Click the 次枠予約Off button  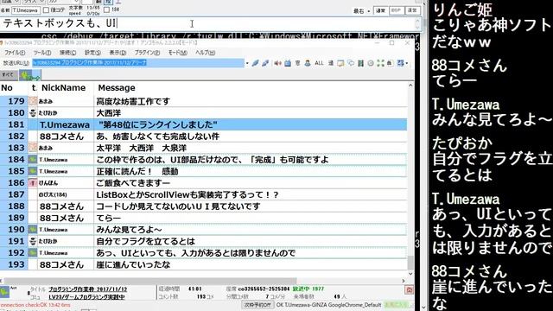click(x=257, y=304)
